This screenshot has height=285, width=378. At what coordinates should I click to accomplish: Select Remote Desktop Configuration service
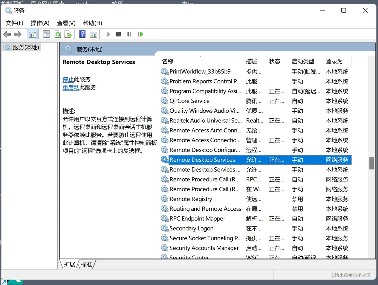[x=256, y=150]
